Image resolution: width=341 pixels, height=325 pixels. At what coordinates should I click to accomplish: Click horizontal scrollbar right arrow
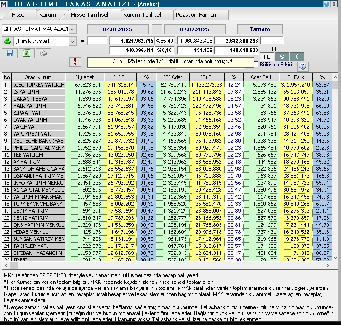(x=327, y=265)
